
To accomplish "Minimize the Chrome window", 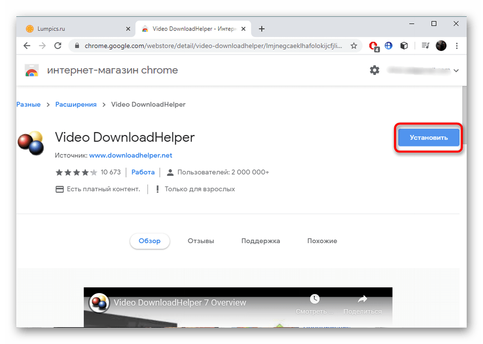I will tap(412, 23).
